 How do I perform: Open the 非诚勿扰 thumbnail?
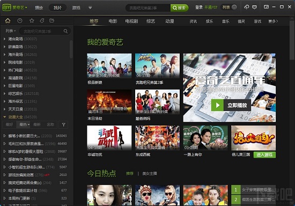(109, 138)
